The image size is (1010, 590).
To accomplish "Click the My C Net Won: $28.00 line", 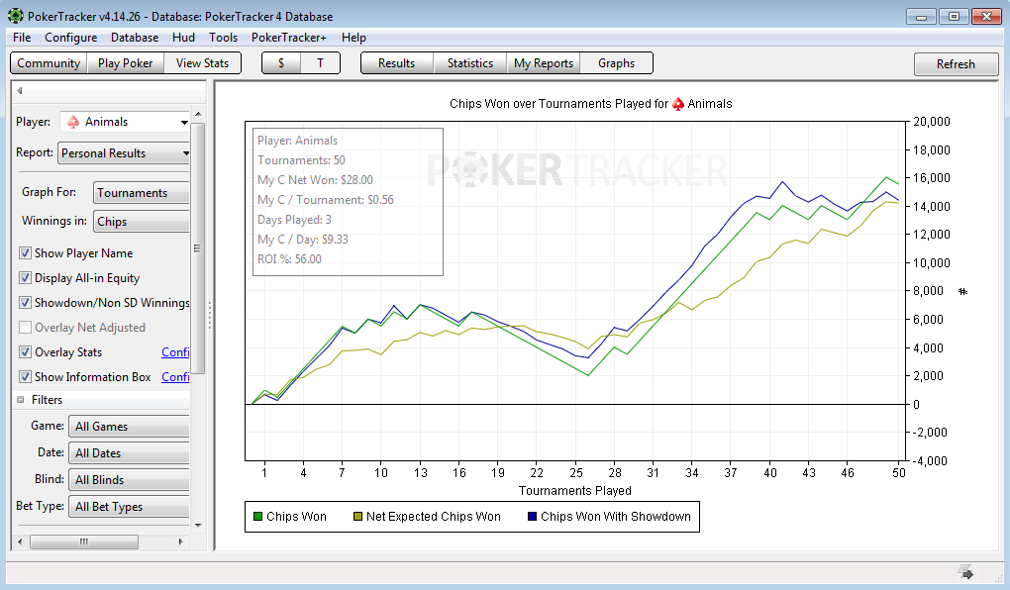I will pos(316,180).
